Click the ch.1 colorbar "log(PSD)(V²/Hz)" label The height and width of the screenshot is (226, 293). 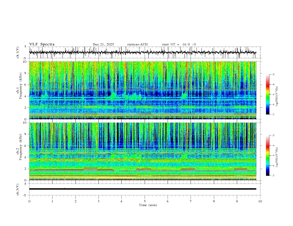(277, 96)
